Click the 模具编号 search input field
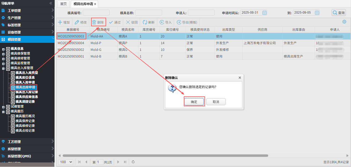The image size is (351, 167). tap(96, 13)
